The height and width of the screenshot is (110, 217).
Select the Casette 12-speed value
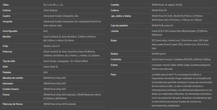(167, 5)
